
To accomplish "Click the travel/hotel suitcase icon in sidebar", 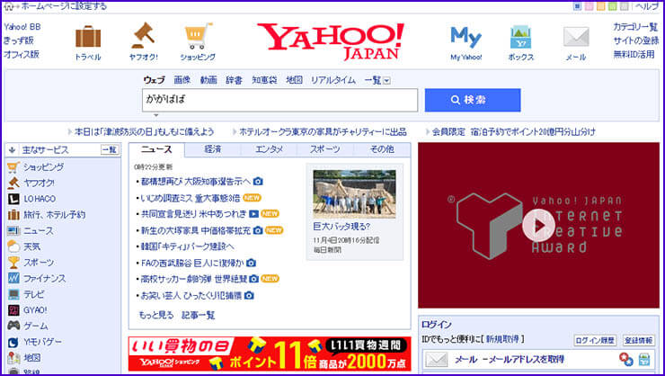I will tap(13, 215).
